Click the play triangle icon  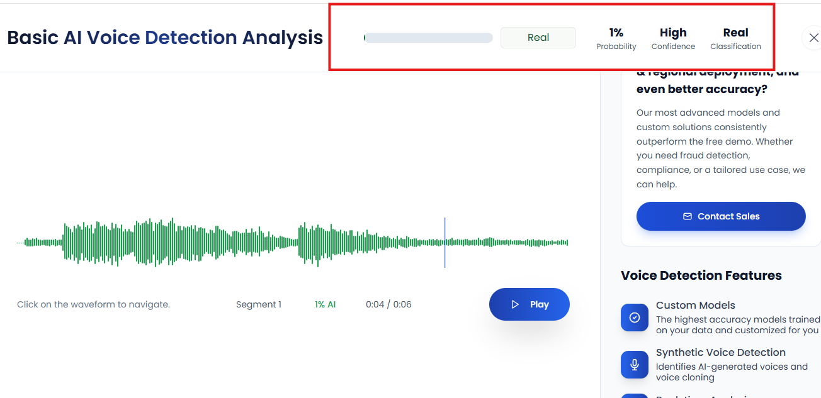[515, 304]
